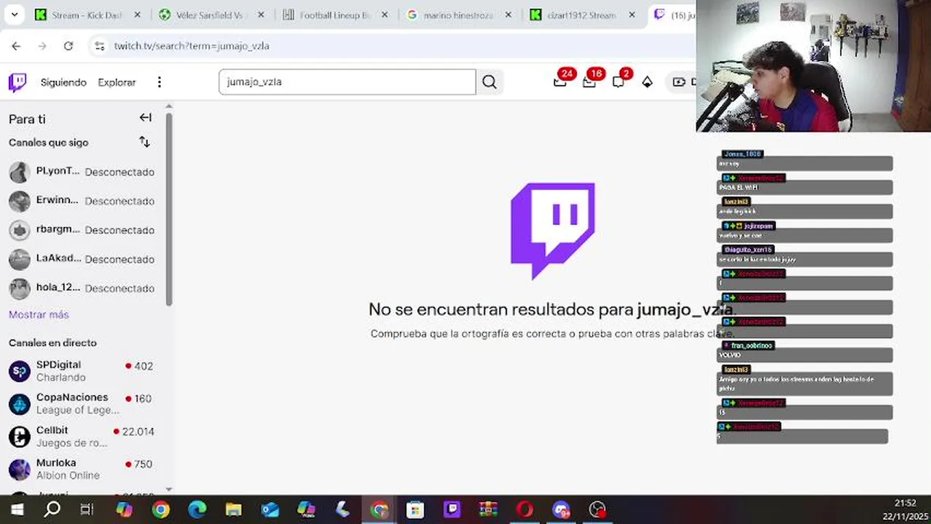Viewport: 931px width, 524px height.
Task: Open the Twitch home logo
Action: coord(17,82)
